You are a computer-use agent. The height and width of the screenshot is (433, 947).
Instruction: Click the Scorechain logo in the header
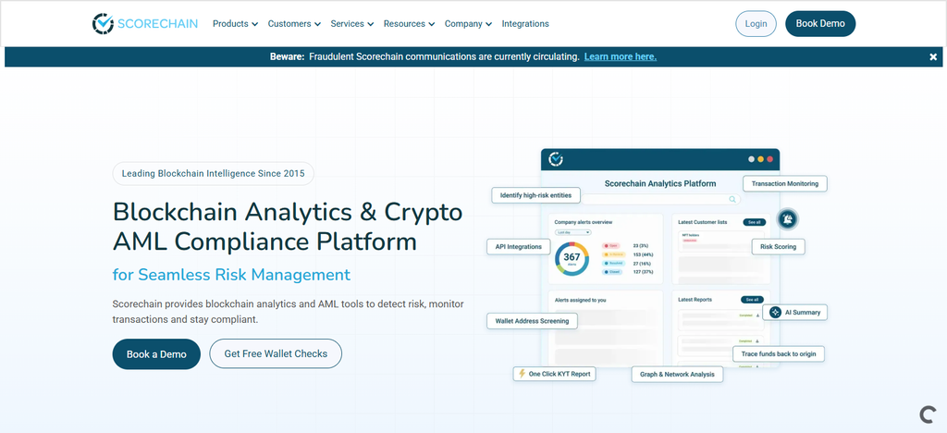coord(145,23)
